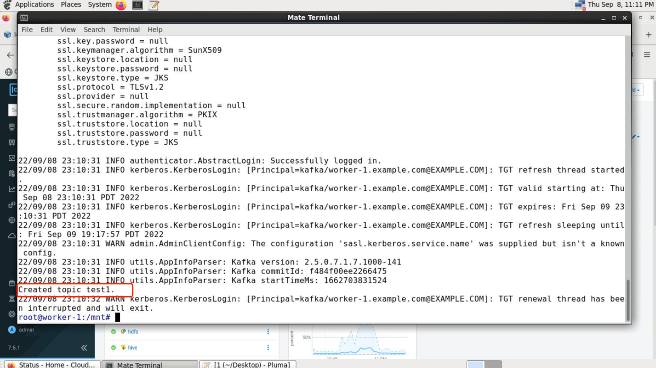Click 'Successfully logged in.' log line
This screenshot has width=656, height=368.
326,161
